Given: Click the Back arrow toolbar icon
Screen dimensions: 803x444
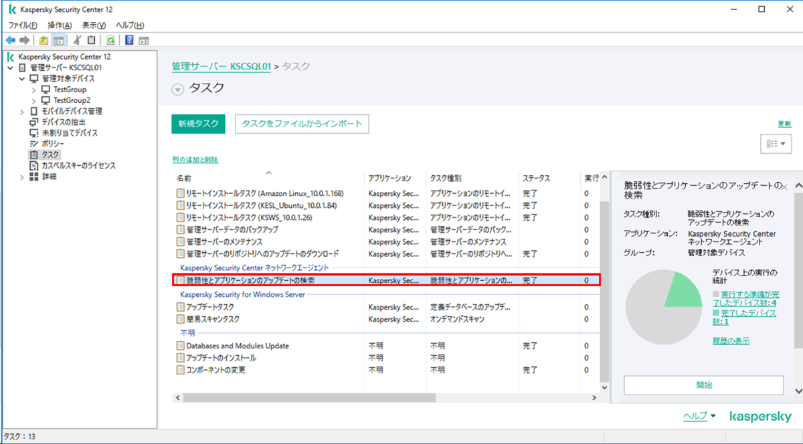Looking at the screenshot, I should tap(10, 40).
